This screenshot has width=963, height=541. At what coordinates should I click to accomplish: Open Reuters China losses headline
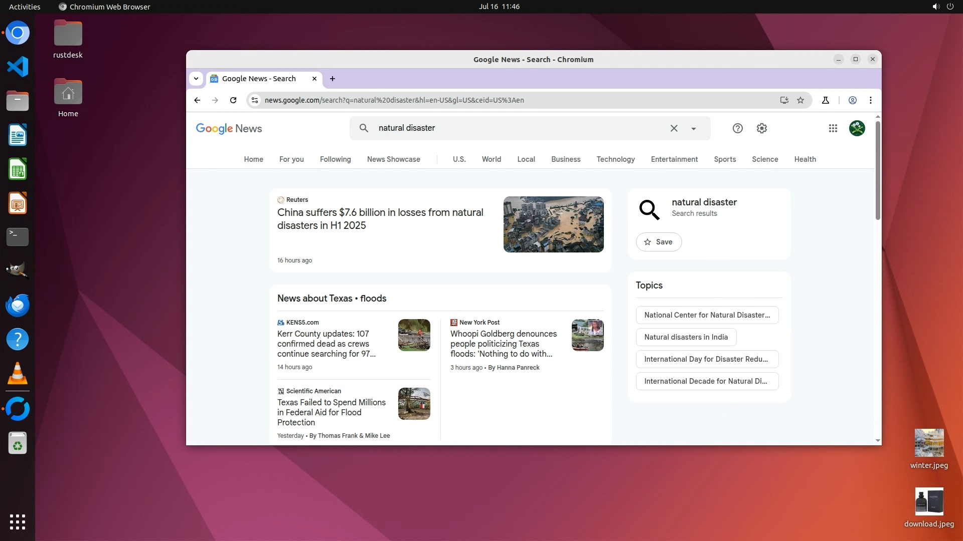click(380, 219)
